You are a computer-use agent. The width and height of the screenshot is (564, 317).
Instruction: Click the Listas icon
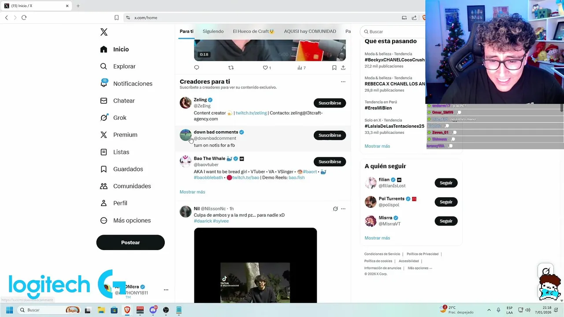pyautogui.click(x=104, y=152)
